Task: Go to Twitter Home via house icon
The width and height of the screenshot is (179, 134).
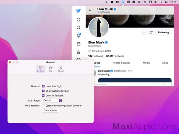Action: [x=78, y=19]
